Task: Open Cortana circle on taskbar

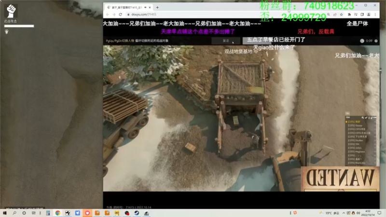Action: [x=24, y=213]
